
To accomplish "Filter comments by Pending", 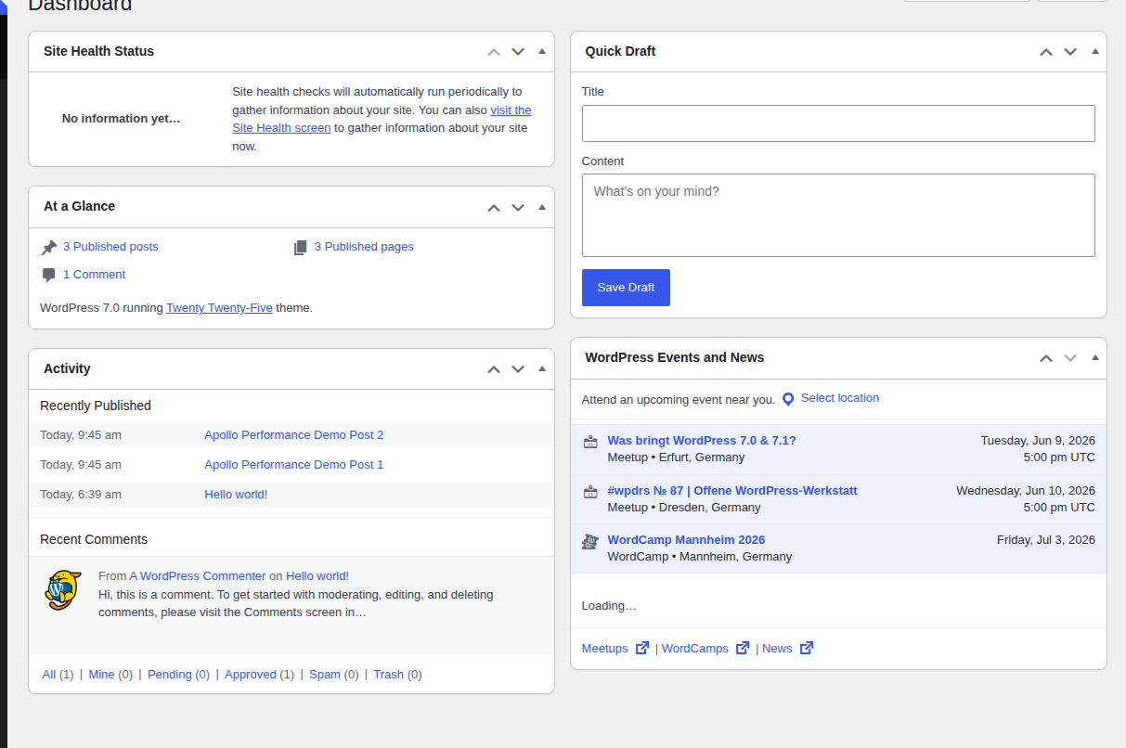I will 170,675.
